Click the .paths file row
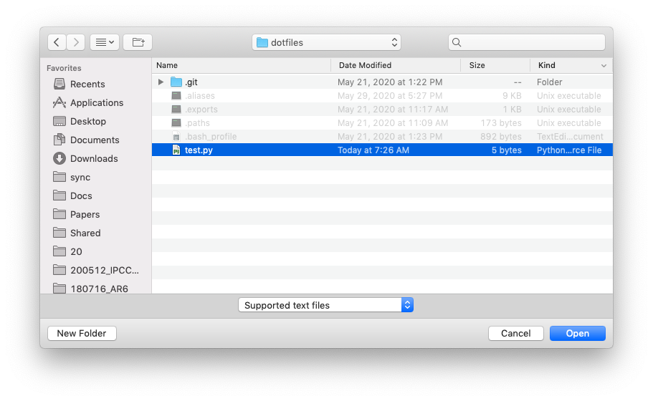This screenshot has width=653, height=401. [382, 123]
